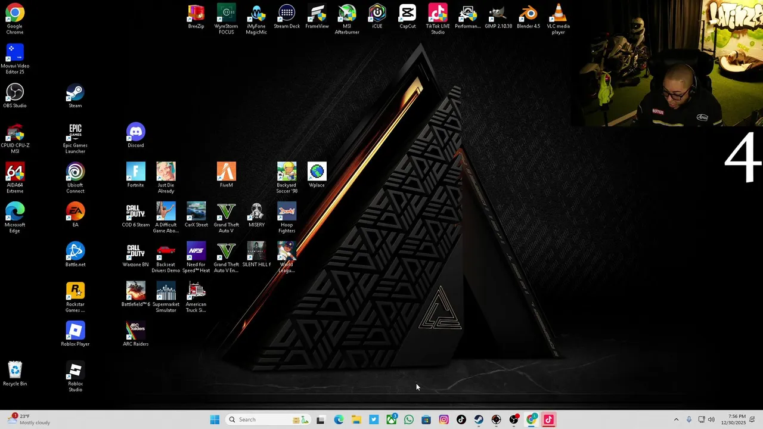Select Battle.net desktop icon
Screen dimensions: 763x429
tap(75, 255)
